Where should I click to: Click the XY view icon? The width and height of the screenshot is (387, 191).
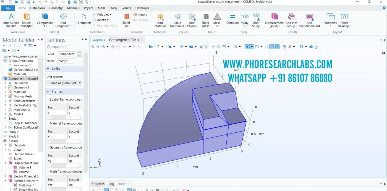(135, 47)
